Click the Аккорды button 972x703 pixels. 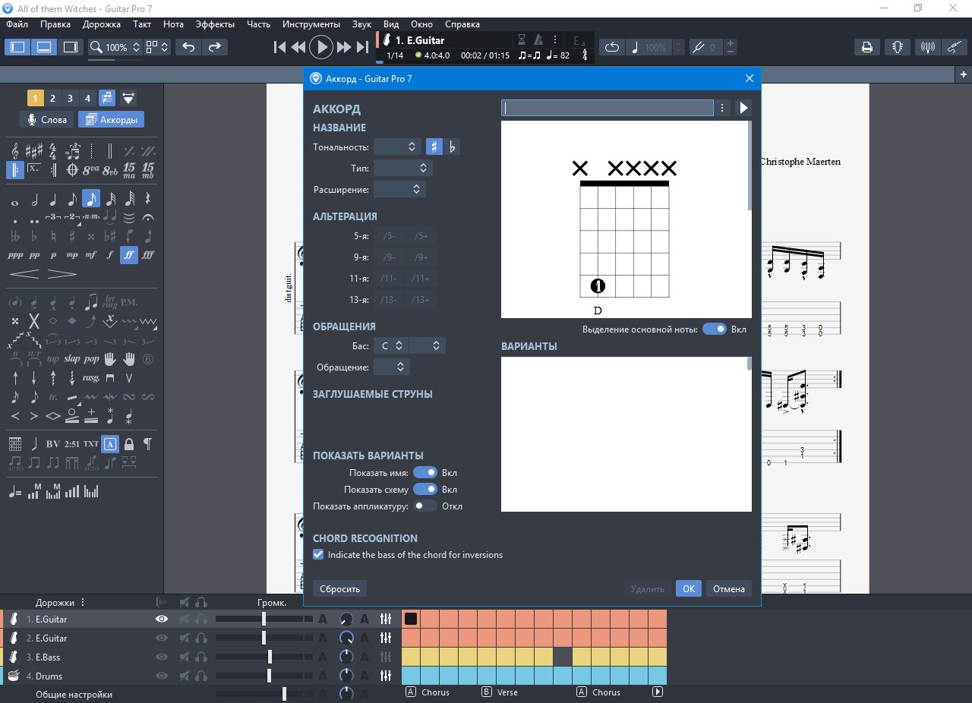(x=112, y=120)
